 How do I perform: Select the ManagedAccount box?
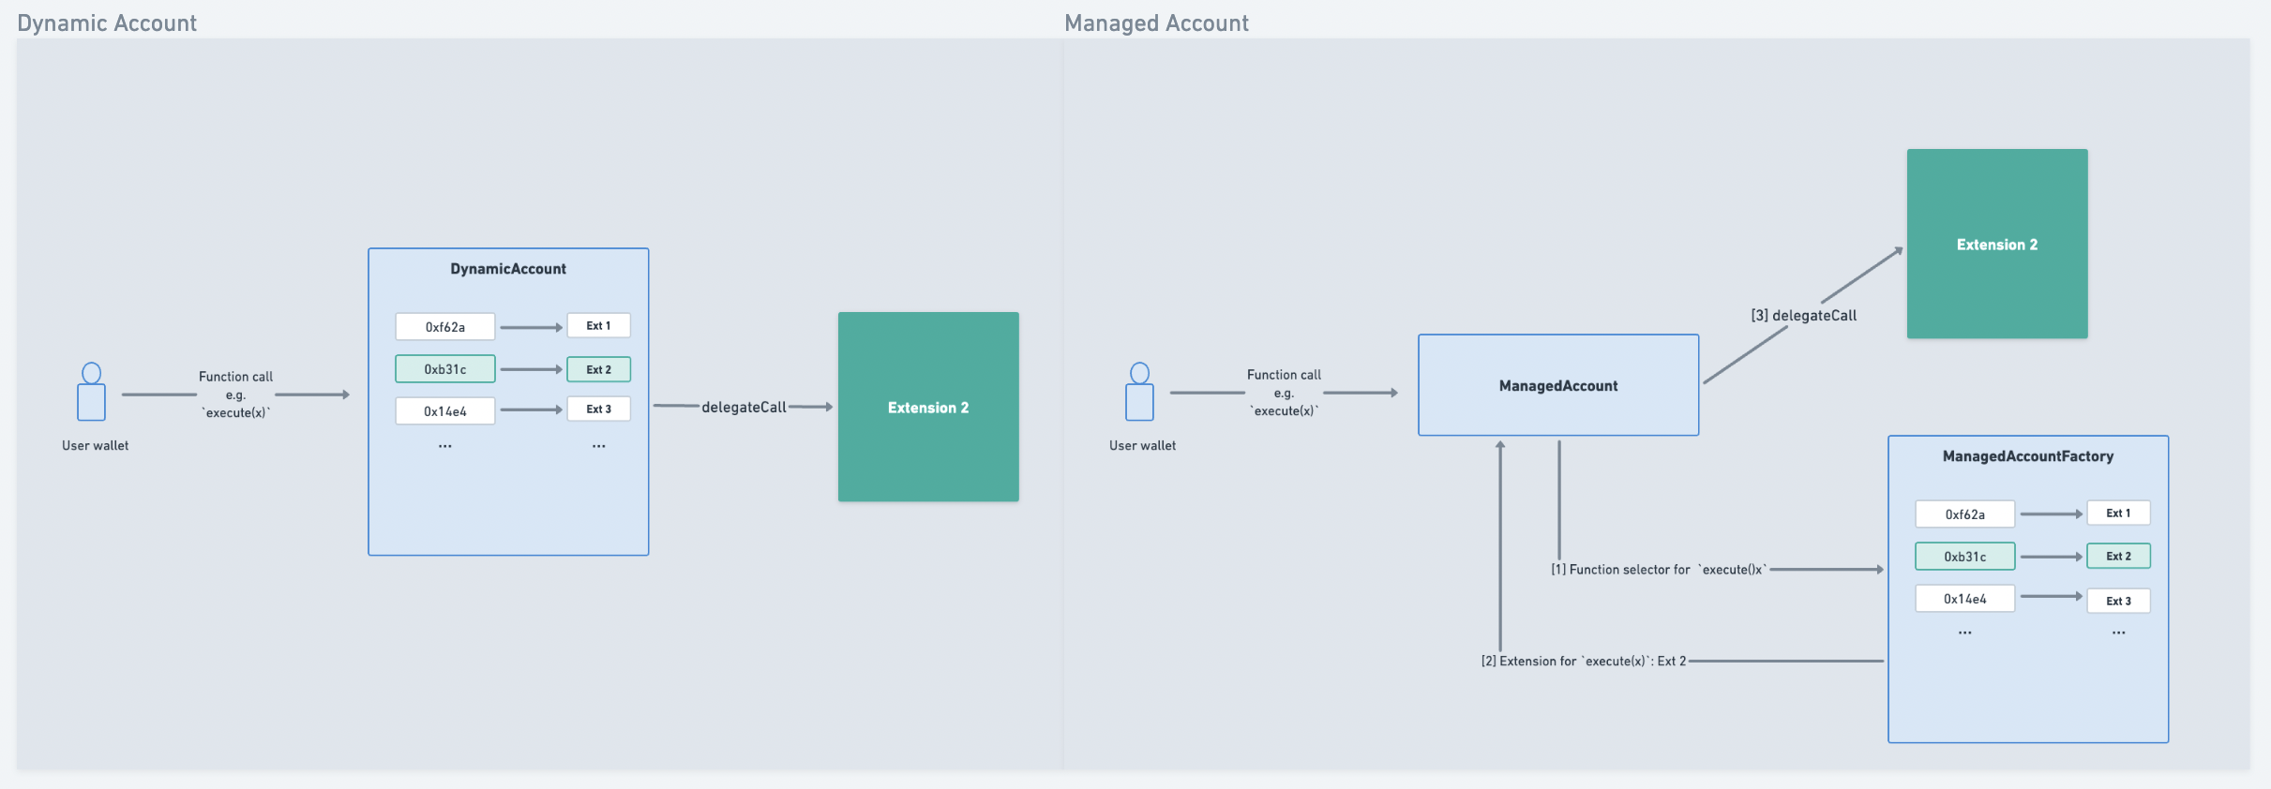click(1558, 385)
